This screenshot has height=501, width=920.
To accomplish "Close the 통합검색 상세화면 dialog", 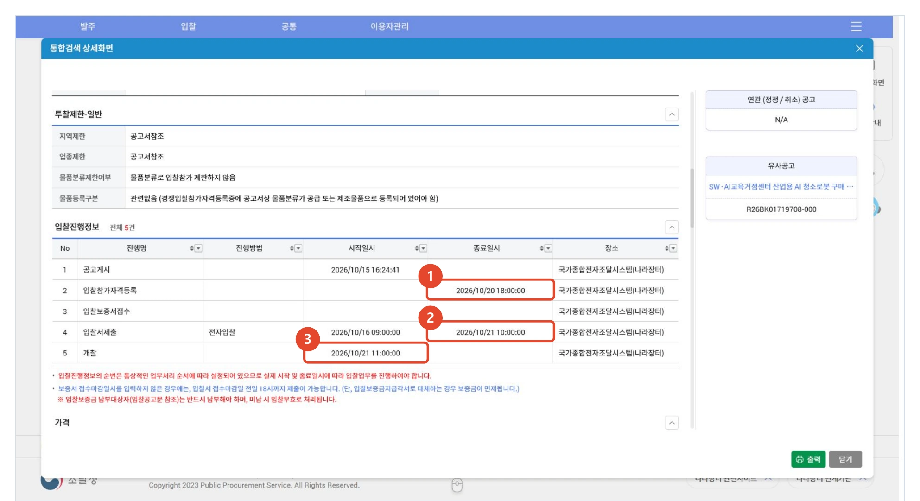I will tap(859, 49).
